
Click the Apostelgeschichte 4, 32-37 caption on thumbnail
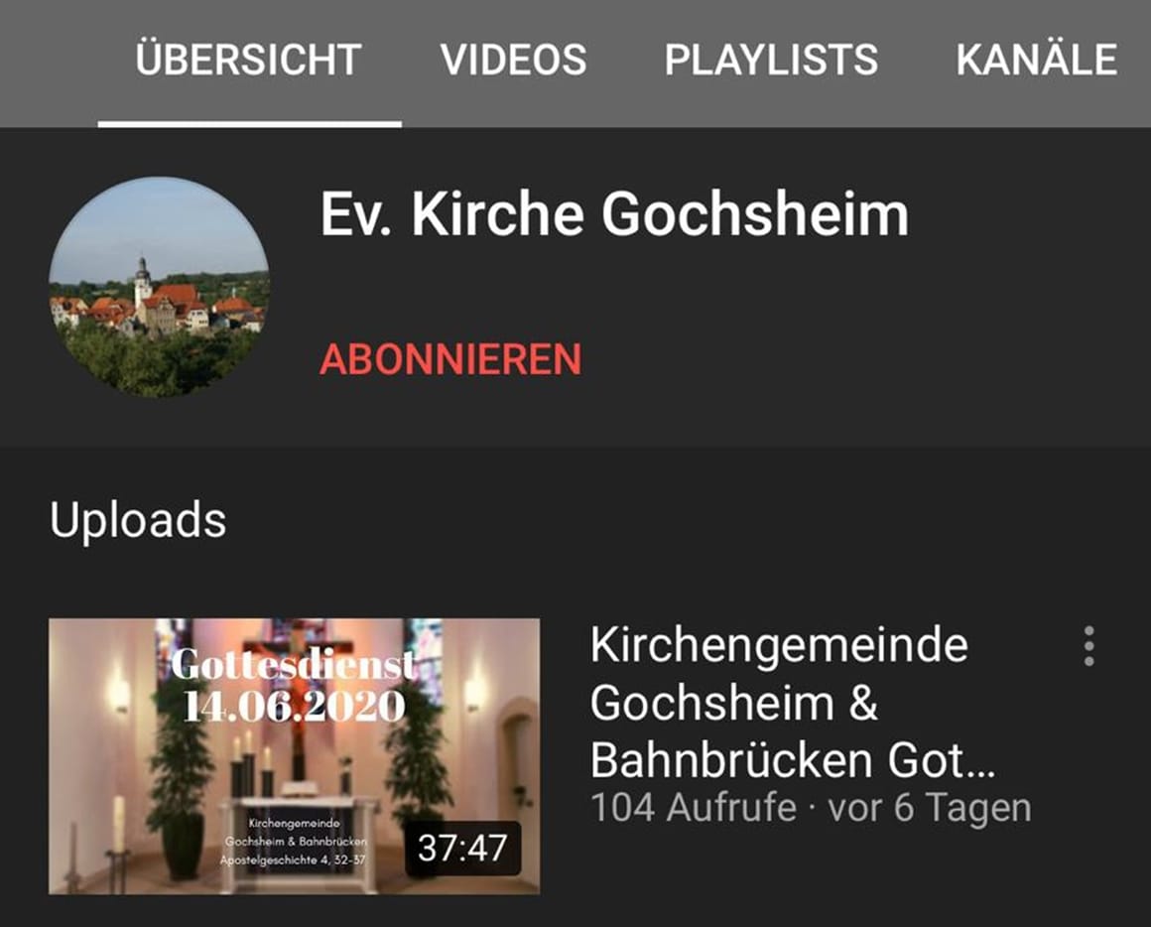[293, 860]
